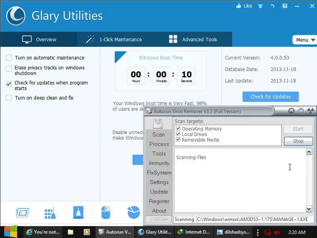Image resolution: width=317 pixels, height=238 pixels.
Task: Open the blue uninstaller drive icon
Action: tap(78, 212)
